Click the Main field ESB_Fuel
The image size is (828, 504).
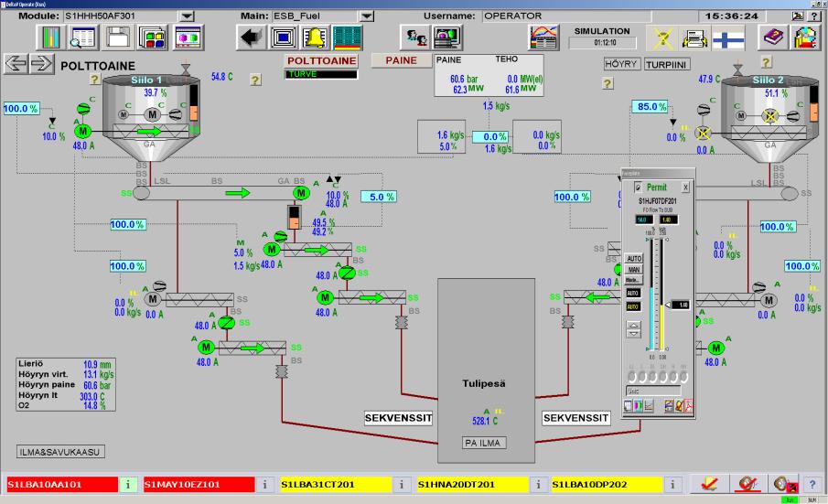click(316, 16)
